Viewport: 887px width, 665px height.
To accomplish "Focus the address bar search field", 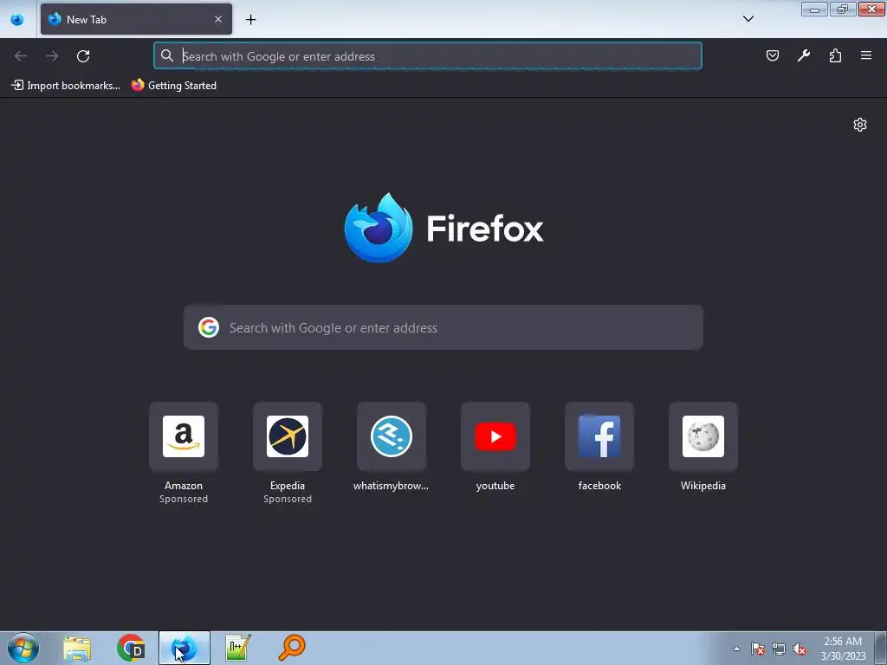I will click(428, 56).
